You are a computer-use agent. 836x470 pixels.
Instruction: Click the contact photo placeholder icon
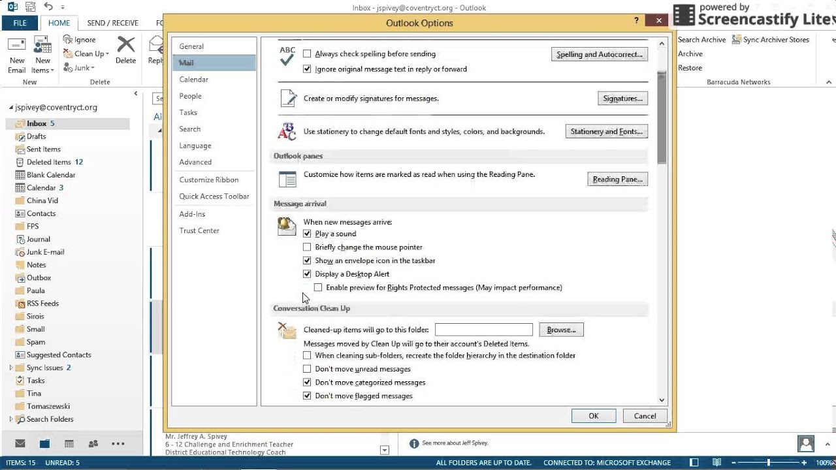(806, 443)
